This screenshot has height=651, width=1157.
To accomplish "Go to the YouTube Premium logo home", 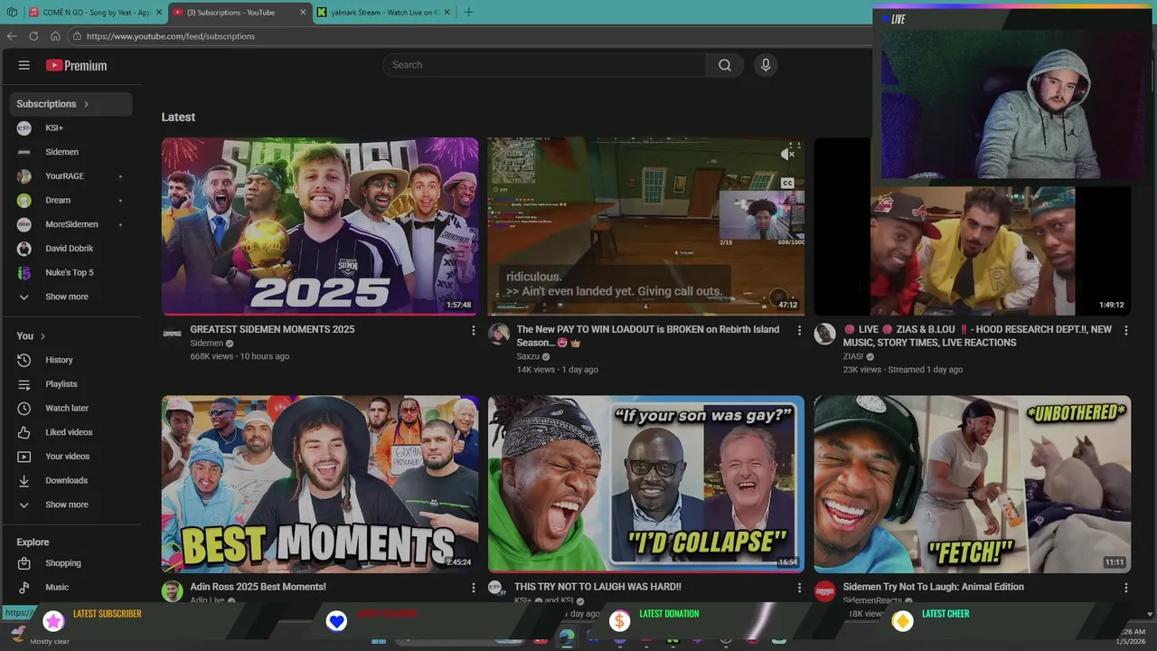I will pyautogui.click(x=76, y=65).
